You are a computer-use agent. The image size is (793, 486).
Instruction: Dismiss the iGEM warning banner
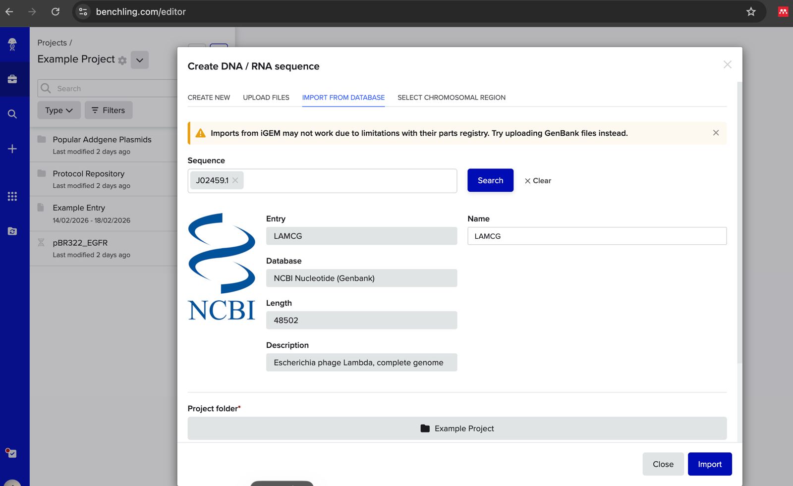click(716, 133)
